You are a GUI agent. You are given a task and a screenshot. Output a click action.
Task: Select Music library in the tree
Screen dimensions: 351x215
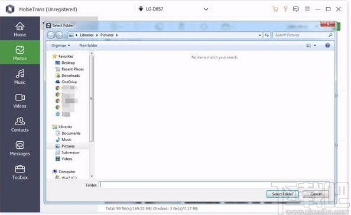66,139
